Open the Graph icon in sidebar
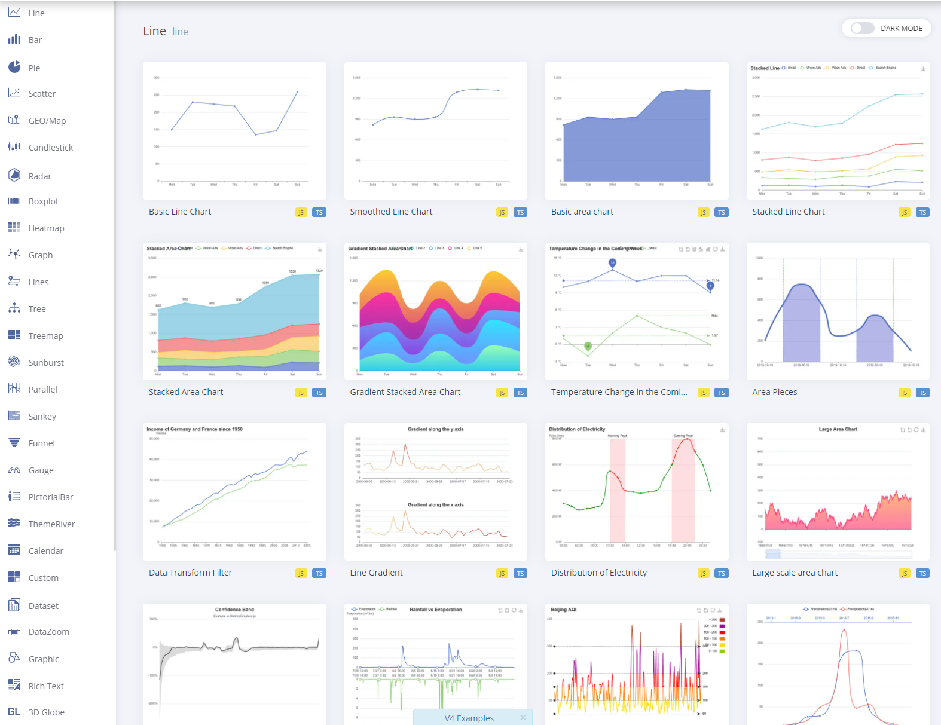 pos(14,255)
